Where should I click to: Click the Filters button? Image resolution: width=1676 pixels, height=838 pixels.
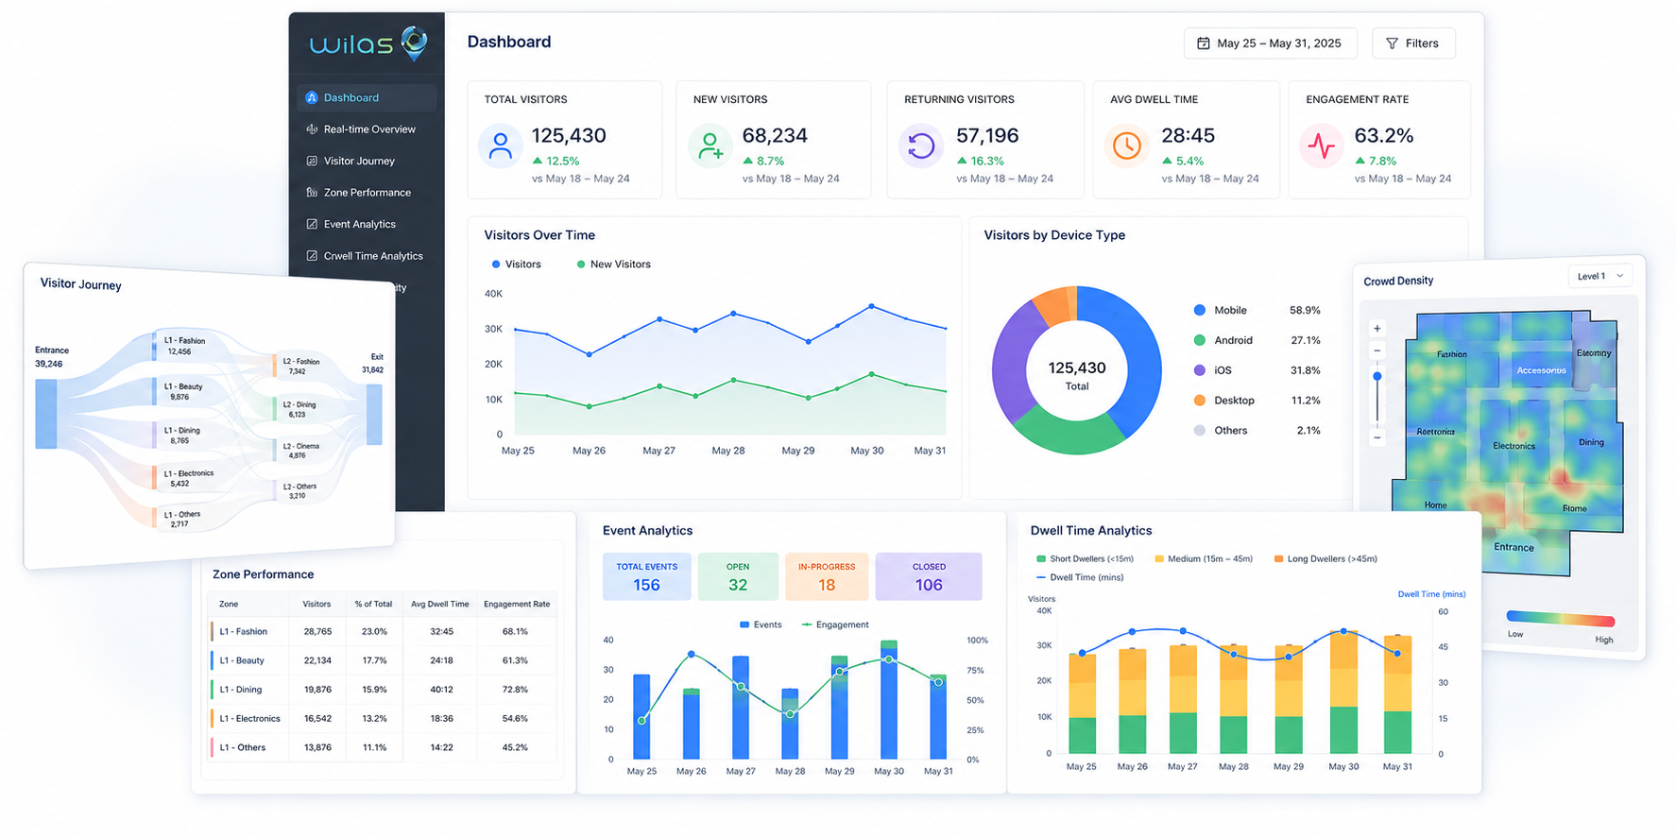[x=1413, y=43]
